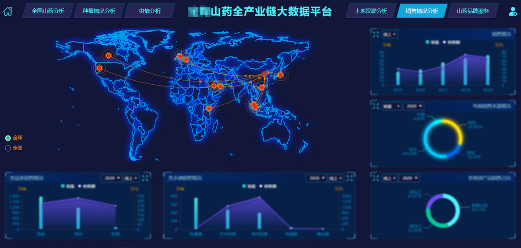Expand the 2015–2019 sales trend panel to fullscreen
The height and width of the screenshot is (248, 521).
[376, 34]
